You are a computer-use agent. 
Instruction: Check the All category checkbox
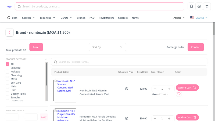(x=8, y=64)
